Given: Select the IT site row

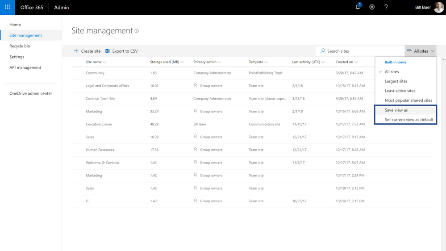Looking at the screenshot, I should coord(251,201).
